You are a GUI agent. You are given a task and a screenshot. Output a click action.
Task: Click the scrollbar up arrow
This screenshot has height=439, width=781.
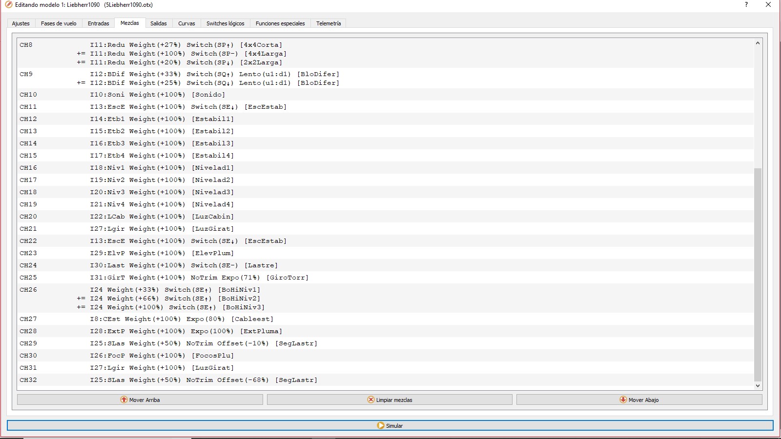[758, 43]
